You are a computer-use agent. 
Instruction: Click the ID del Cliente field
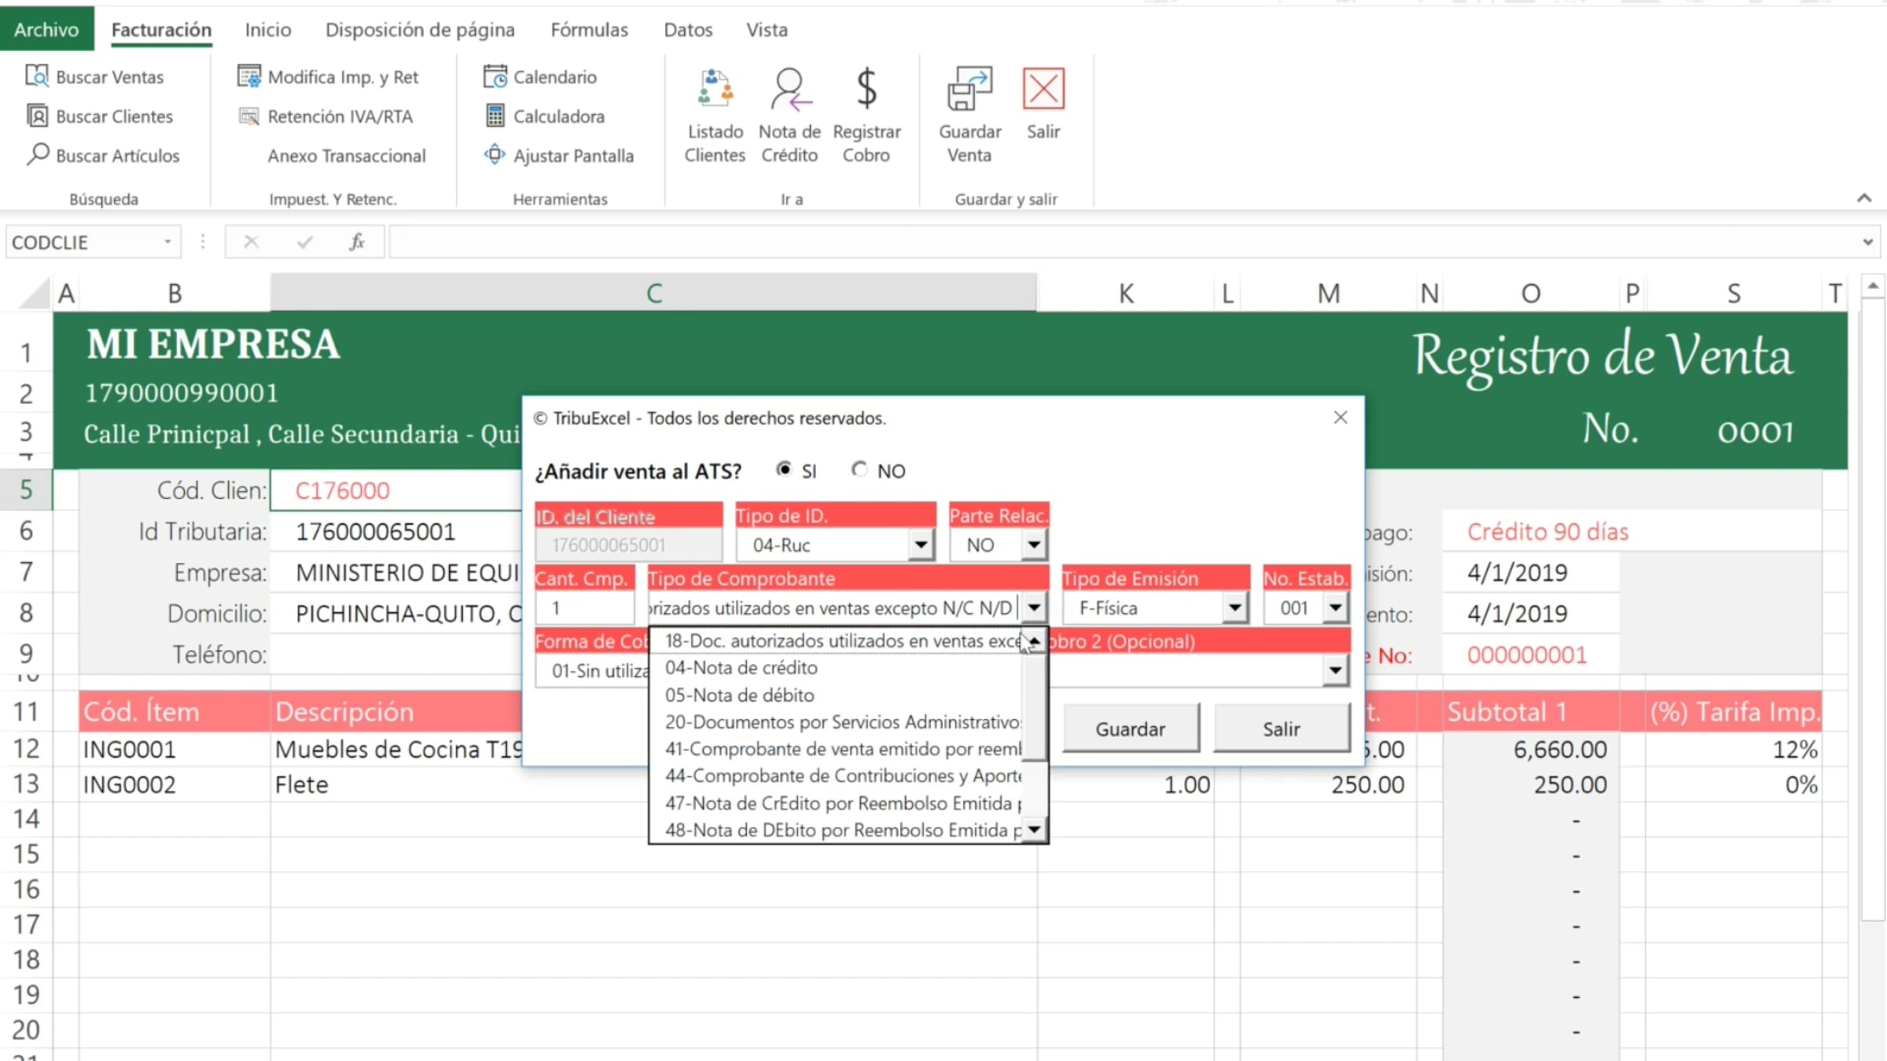(x=628, y=545)
